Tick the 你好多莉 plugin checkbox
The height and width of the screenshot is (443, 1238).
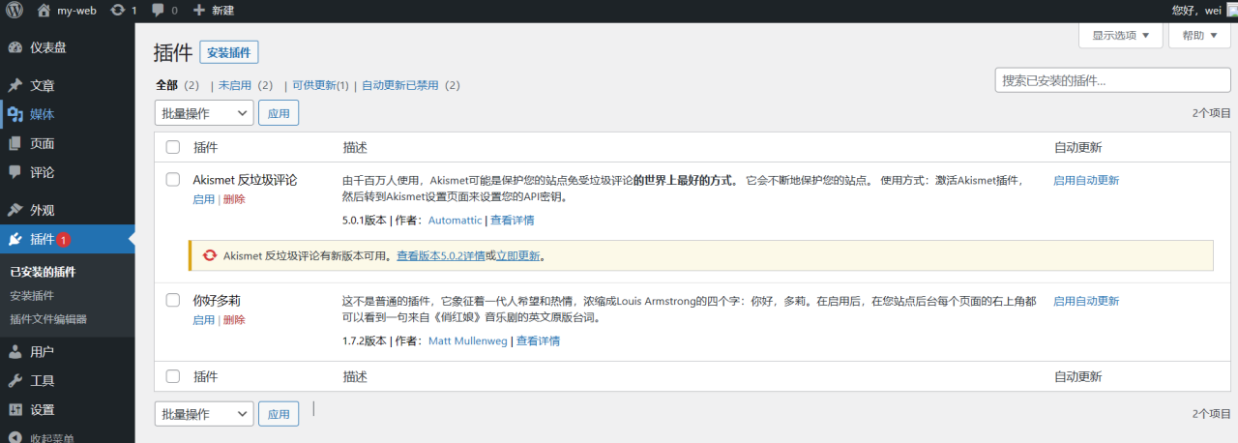point(173,301)
